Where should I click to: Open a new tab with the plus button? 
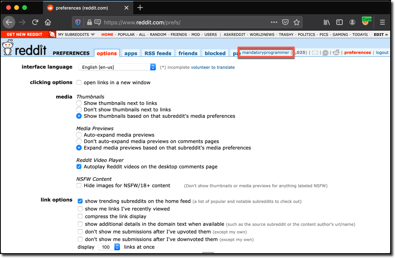(x=140, y=8)
